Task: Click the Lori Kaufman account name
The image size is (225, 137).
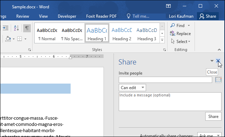Action: (x=181, y=16)
